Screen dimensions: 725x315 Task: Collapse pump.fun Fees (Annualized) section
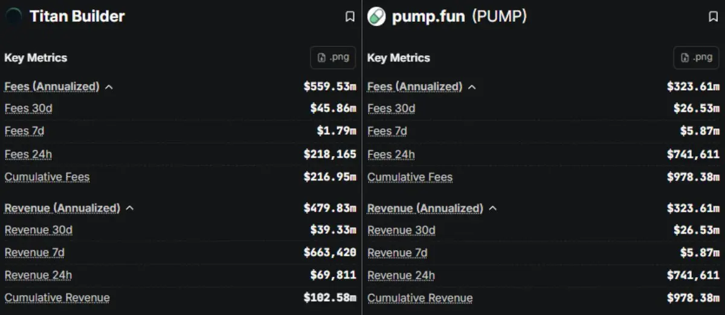tap(472, 87)
